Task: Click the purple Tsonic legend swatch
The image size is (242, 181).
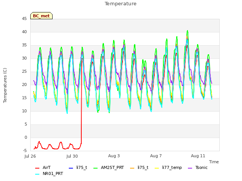Action: coord(190,168)
